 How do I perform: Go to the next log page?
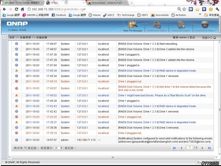(202, 148)
